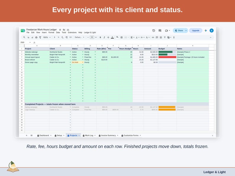Open vertical align dropdown
Viewport: 235px width, 176px height.
pos(137,38)
